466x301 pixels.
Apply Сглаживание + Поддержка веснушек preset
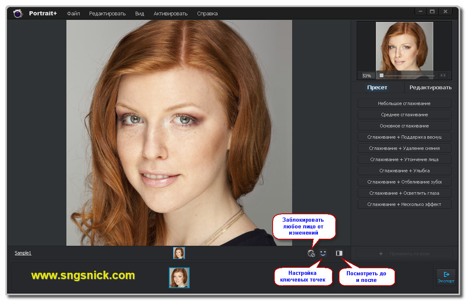[404, 137]
